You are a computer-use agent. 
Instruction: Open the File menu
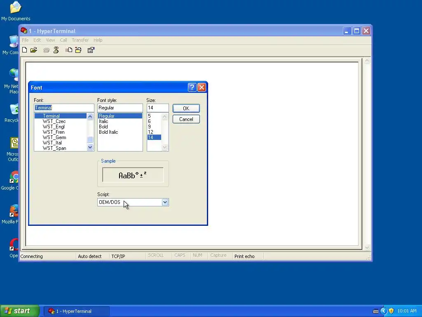coord(25,40)
